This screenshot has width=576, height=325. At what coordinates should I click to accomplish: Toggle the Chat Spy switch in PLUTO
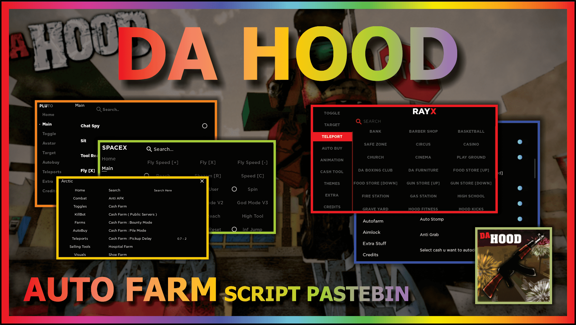(x=204, y=125)
